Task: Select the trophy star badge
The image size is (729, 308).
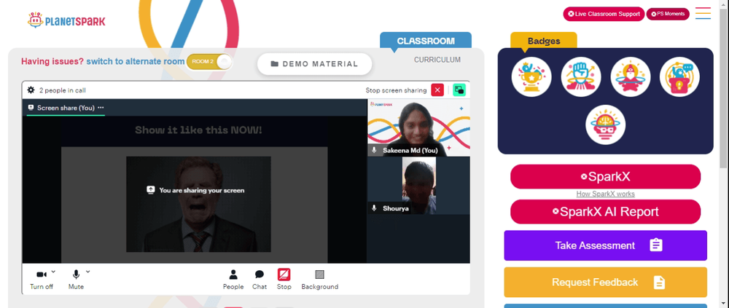Action: [531, 76]
